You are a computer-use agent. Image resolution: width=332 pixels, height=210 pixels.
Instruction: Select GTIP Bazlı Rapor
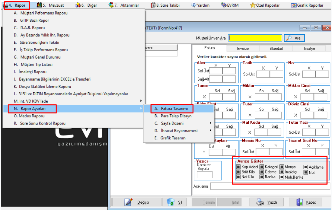pos(74,21)
